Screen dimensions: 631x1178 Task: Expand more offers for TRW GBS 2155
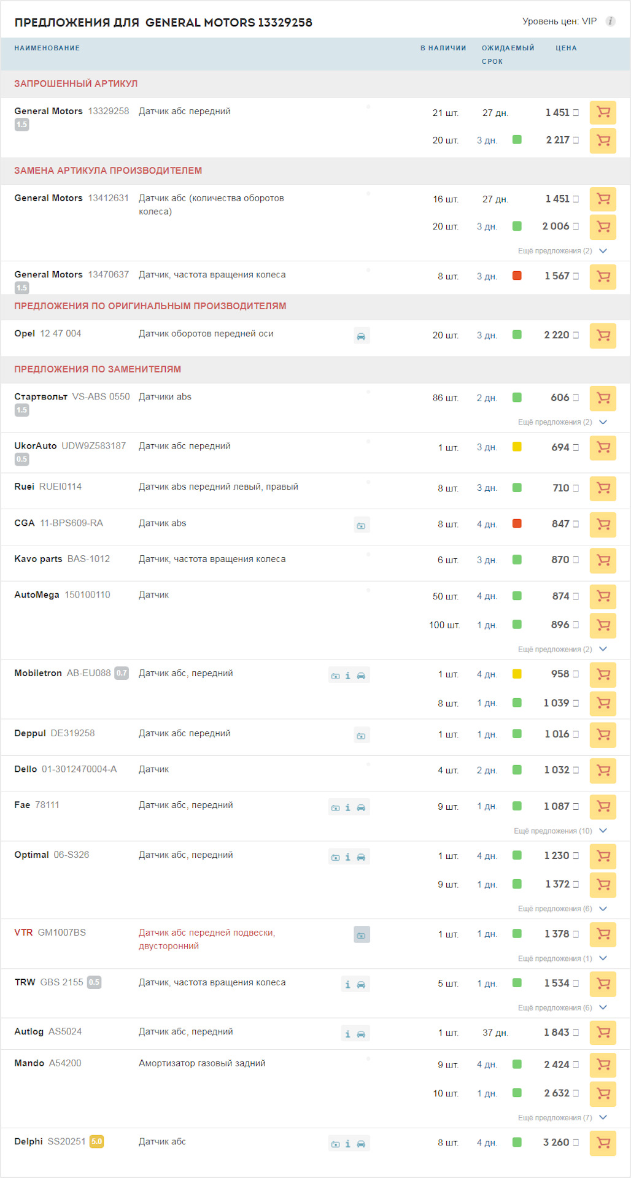[562, 1007]
